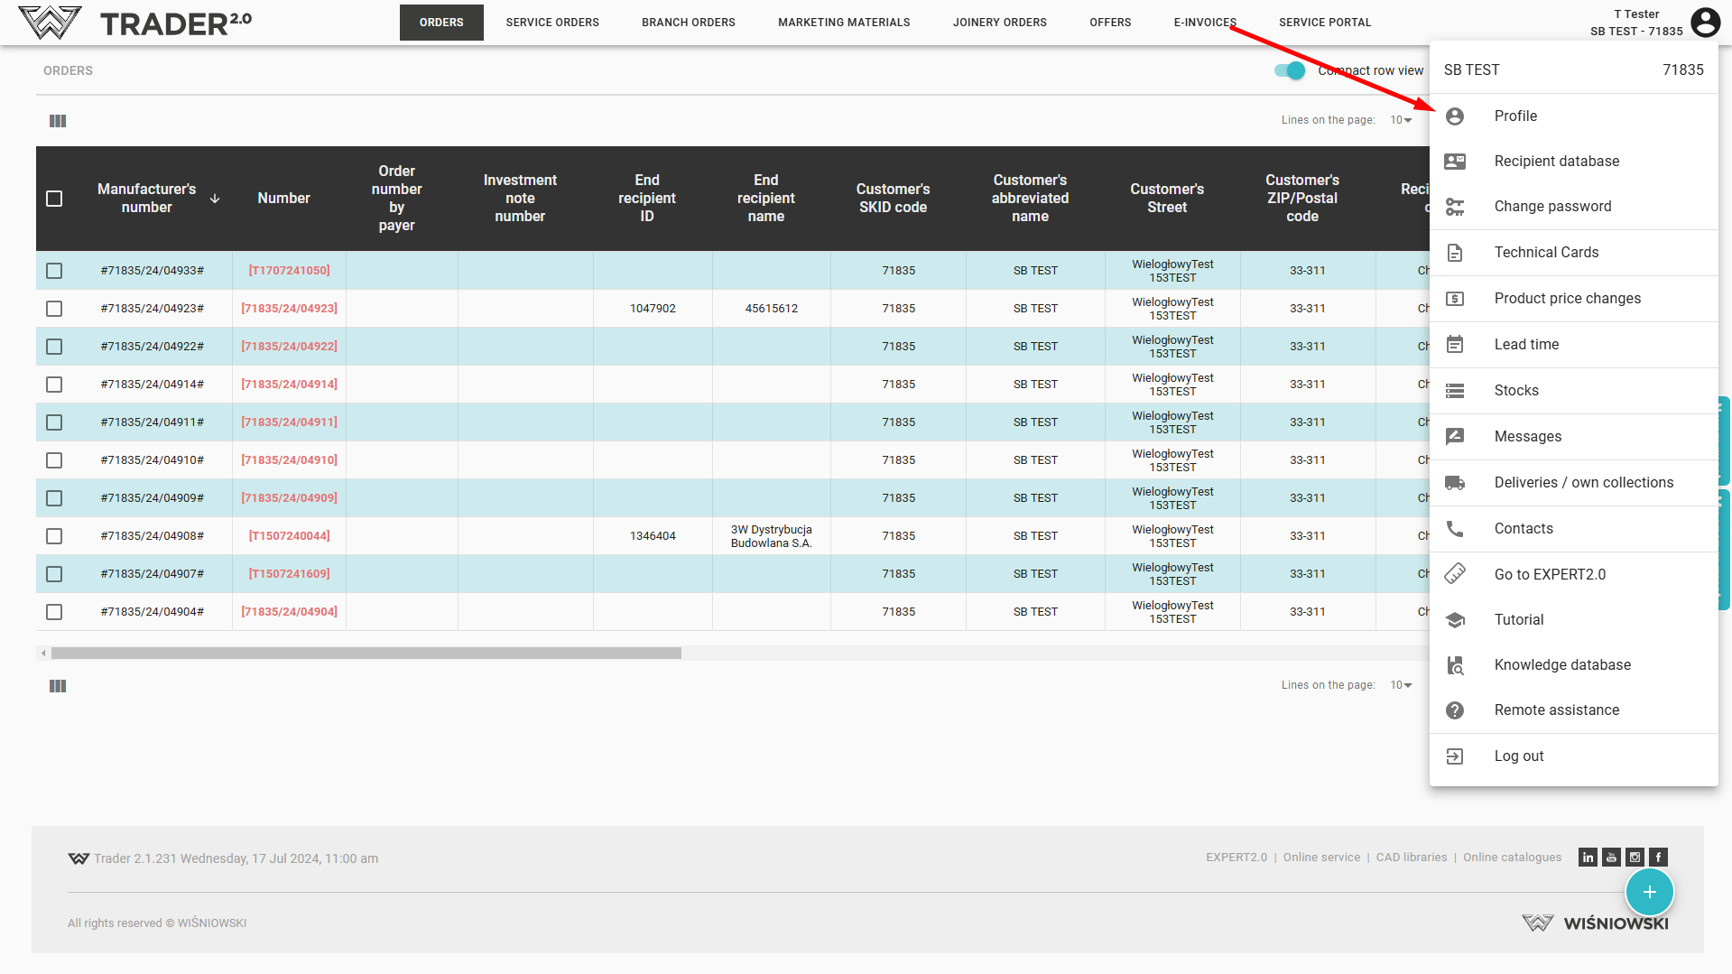
Task: Open the bottom Lines on the page dropdown
Action: [1401, 685]
